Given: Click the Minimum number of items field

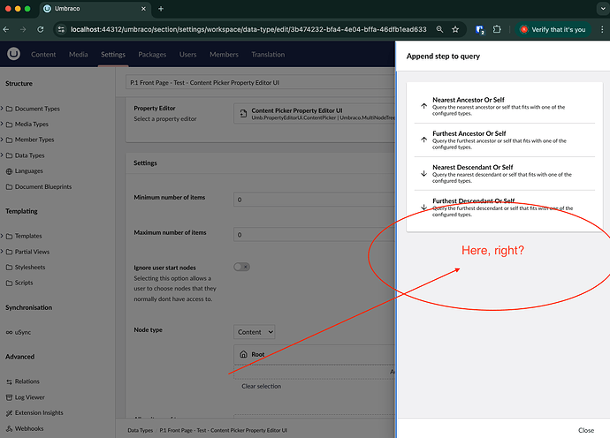Looking at the screenshot, I should (314, 200).
